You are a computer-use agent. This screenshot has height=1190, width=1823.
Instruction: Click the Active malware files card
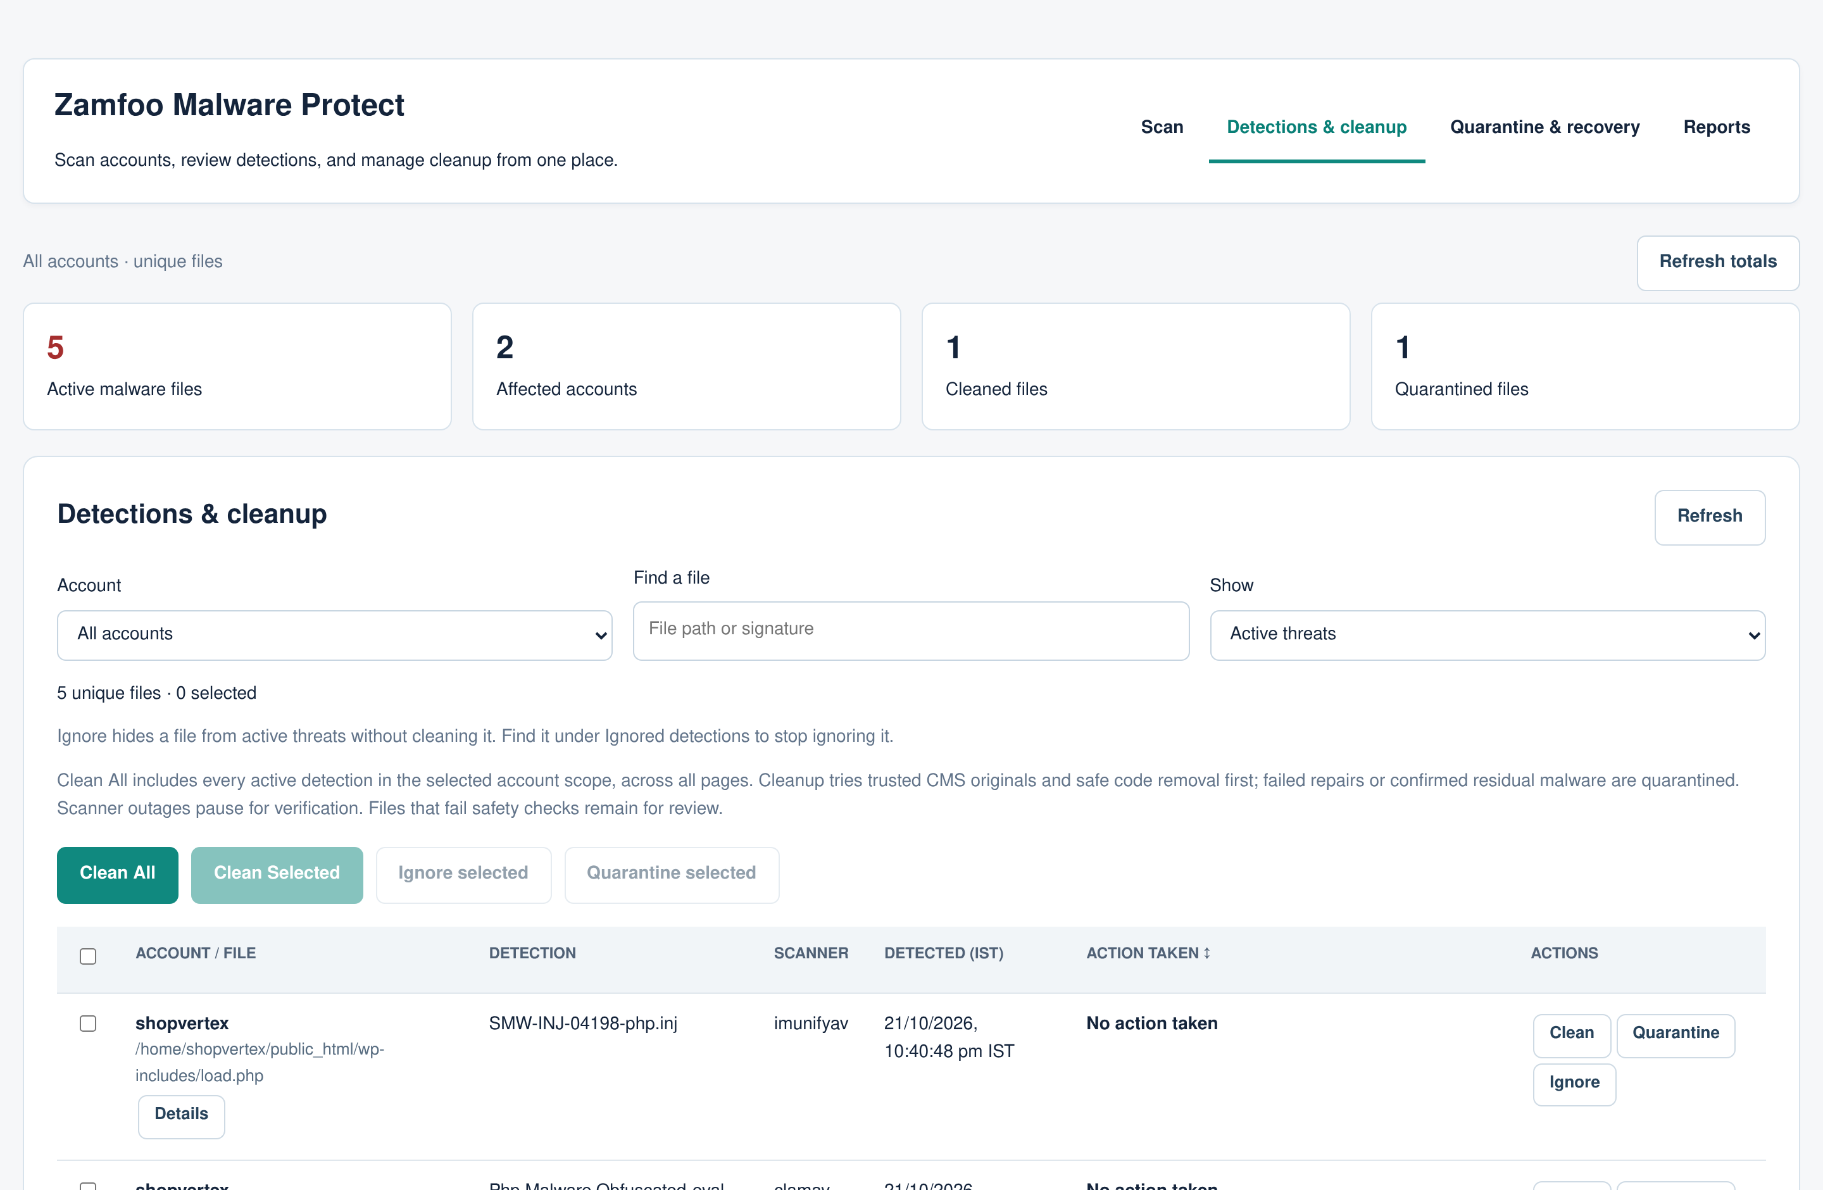pos(237,366)
